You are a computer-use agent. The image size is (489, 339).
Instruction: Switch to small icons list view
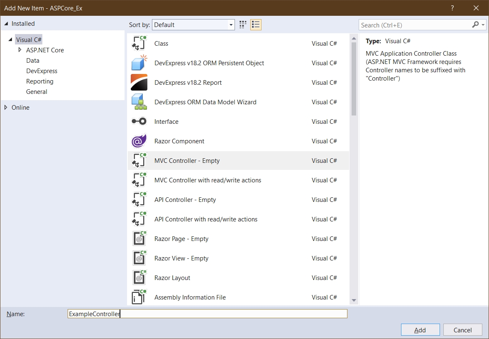tap(256, 25)
